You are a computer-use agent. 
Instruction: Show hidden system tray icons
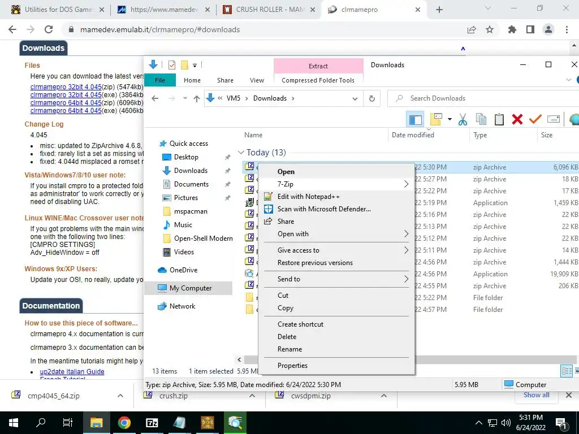[478, 423]
